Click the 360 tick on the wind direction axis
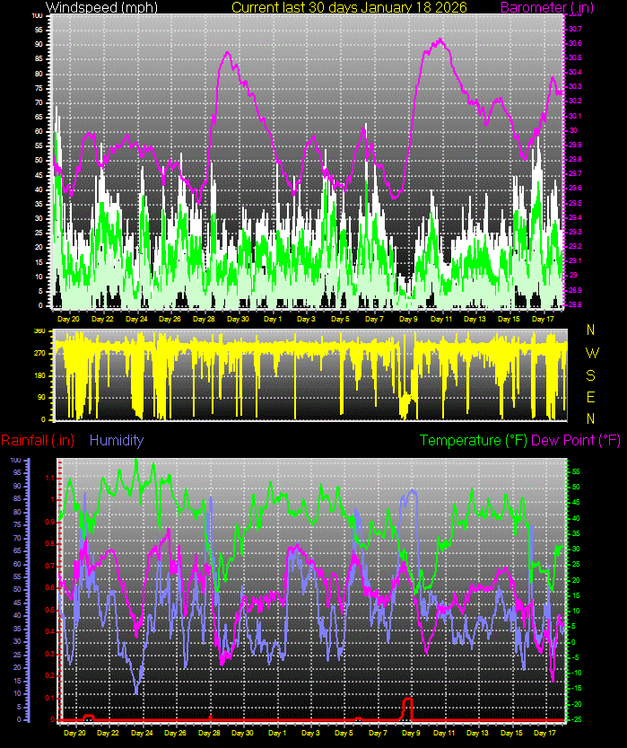Image resolution: width=627 pixels, height=748 pixels. click(x=39, y=331)
